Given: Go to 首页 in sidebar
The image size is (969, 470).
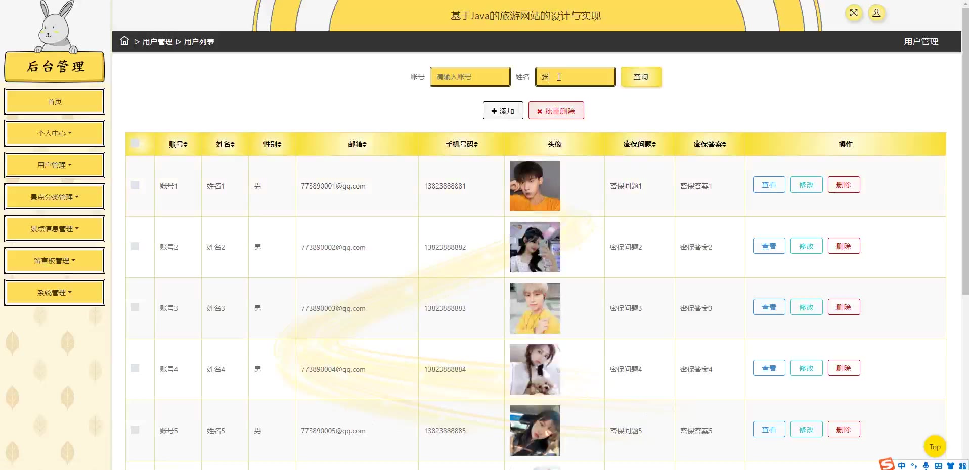Looking at the screenshot, I should 55,102.
